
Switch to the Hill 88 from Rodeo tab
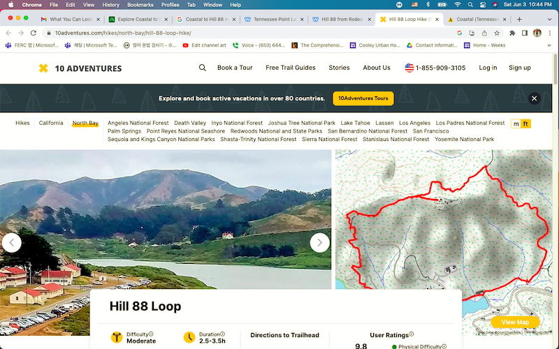(342, 20)
